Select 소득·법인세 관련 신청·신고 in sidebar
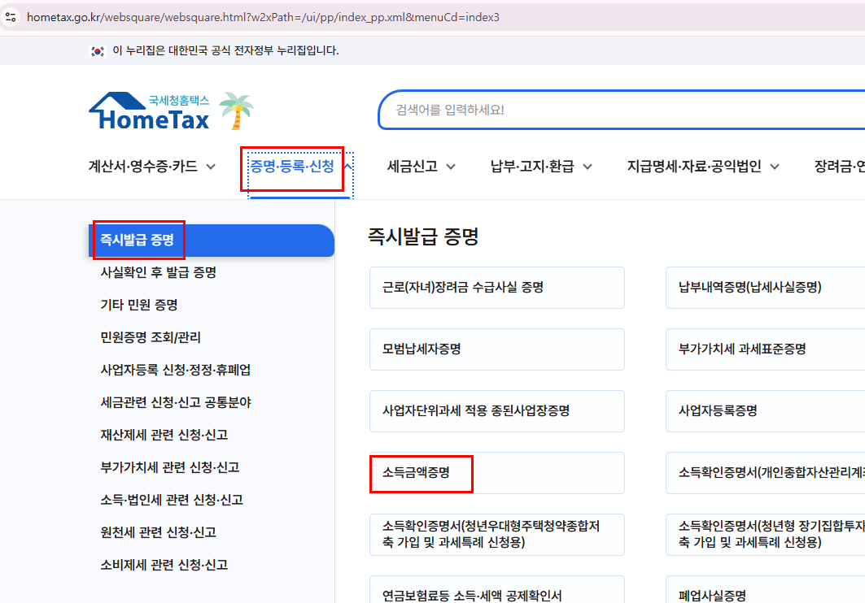This screenshot has width=865, height=603. 172,500
